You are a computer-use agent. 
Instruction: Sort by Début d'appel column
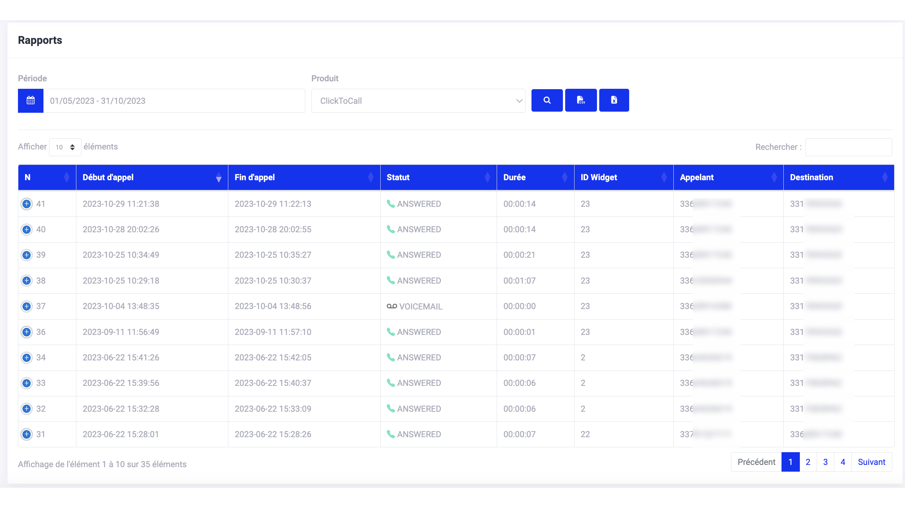click(x=152, y=177)
